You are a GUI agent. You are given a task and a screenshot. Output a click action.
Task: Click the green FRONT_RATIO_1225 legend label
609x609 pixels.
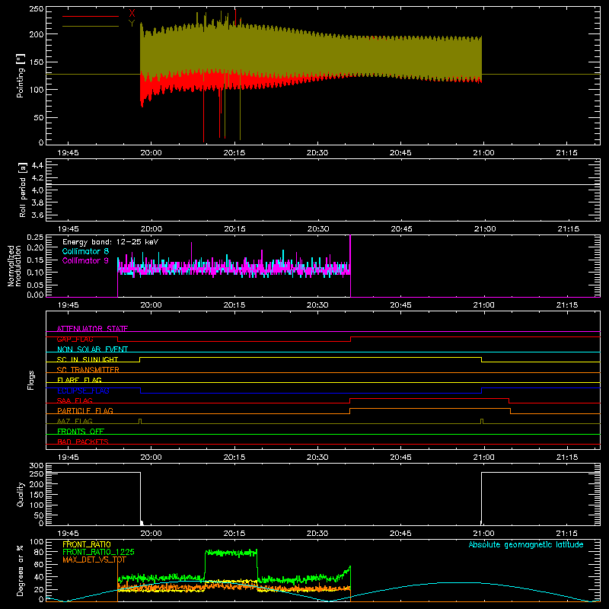[98, 552]
